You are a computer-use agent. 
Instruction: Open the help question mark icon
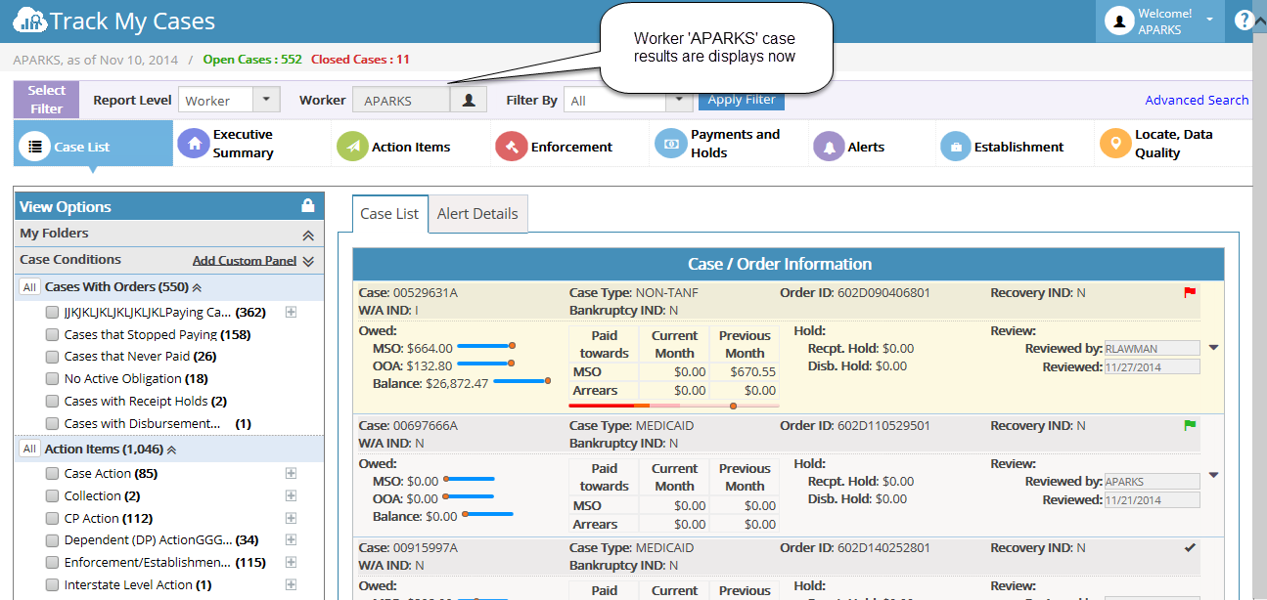pyautogui.click(x=1244, y=21)
